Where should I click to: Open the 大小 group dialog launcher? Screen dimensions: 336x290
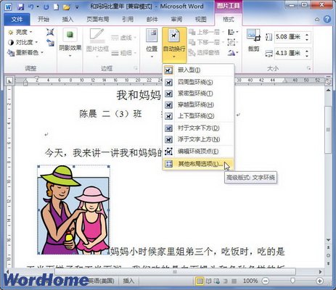pos(308,68)
